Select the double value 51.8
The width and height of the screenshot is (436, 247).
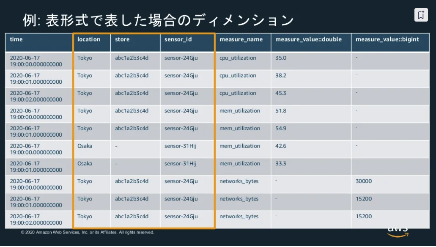point(280,111)
